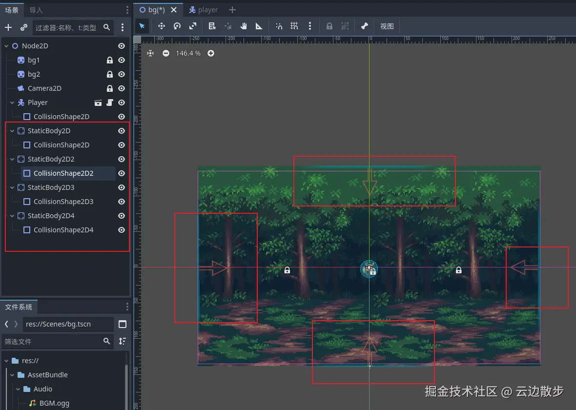The width and height of the screenshot is (576, 410).
Task: Hide the Player node visibility
Action: tap(122, 102)
